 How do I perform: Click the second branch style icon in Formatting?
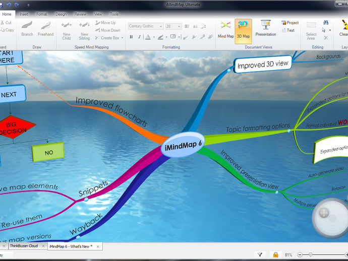point(194,37)
